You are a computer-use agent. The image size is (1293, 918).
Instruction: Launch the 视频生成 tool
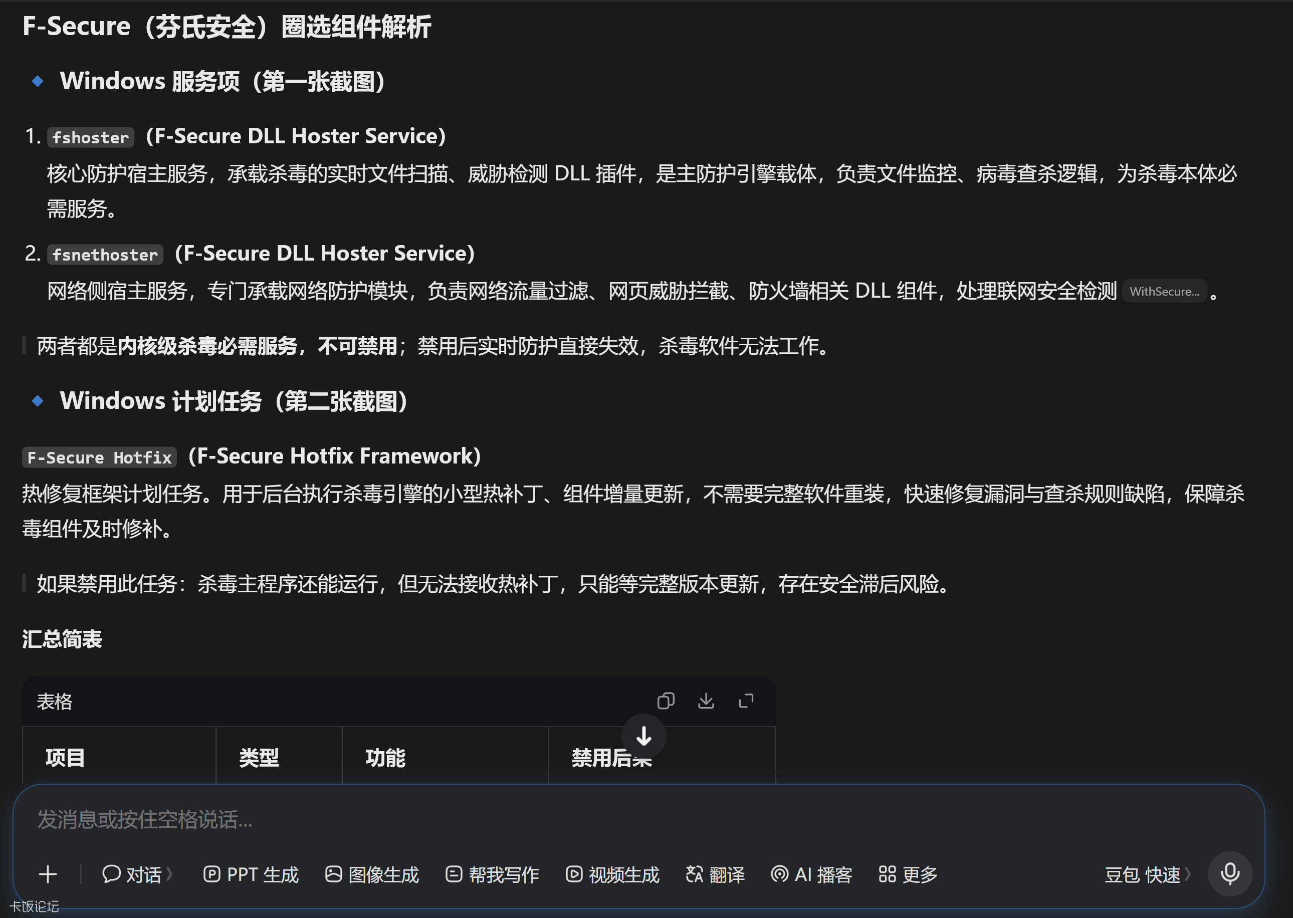[613, 874]
